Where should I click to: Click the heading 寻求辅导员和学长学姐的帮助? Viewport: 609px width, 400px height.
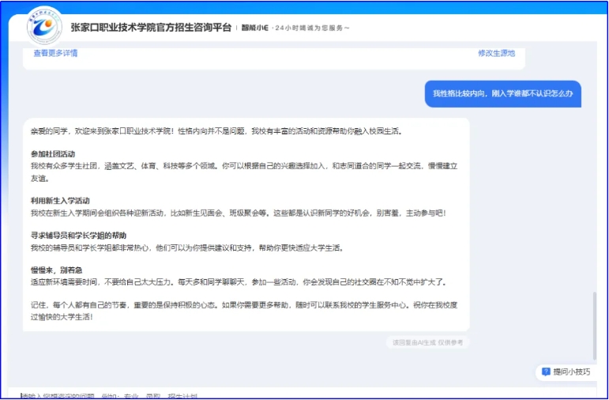tap(78, 236)
